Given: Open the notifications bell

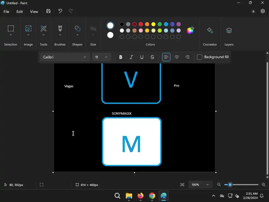Looking at the screenshot, I should pyautogui.click(x=262, y=196).
